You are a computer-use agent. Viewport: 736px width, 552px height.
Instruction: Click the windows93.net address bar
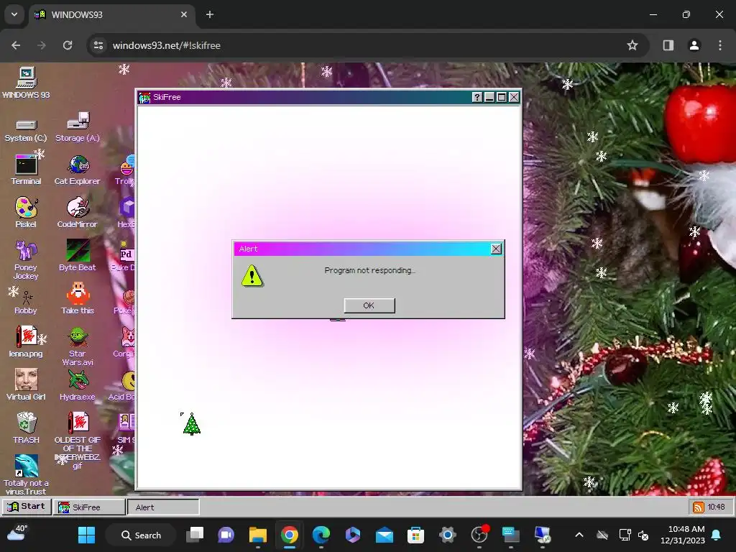(367, 45)
